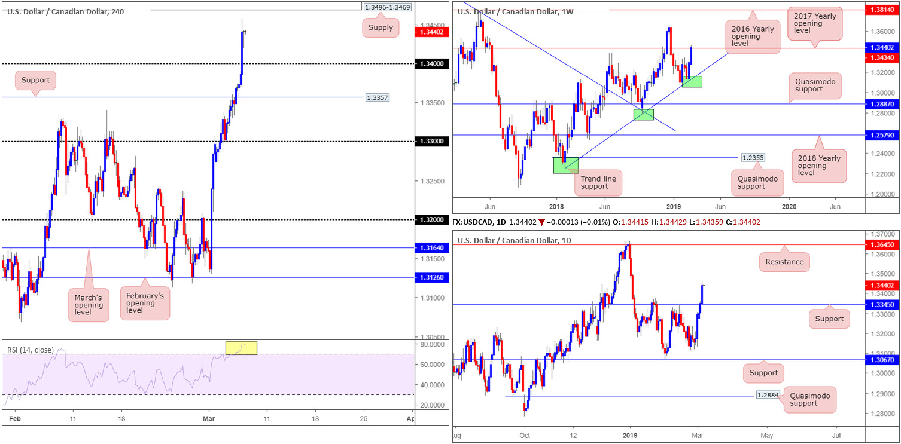This screenshot has width=901, height=444.
Task: Click red 1.34402 price tag on daily chart
Action: click(882, 286)
